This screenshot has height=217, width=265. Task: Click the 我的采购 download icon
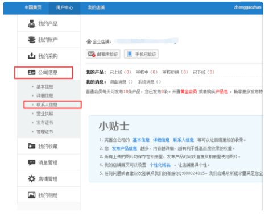31,56
